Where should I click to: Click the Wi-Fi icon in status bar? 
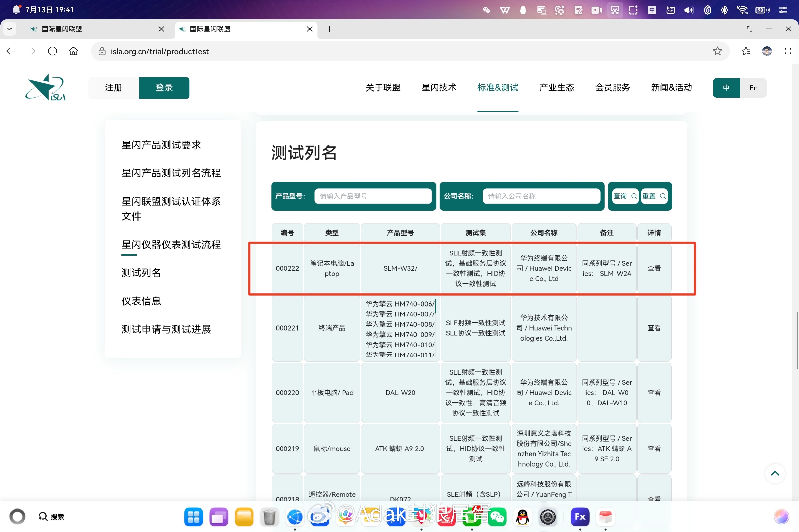(742, 10)
